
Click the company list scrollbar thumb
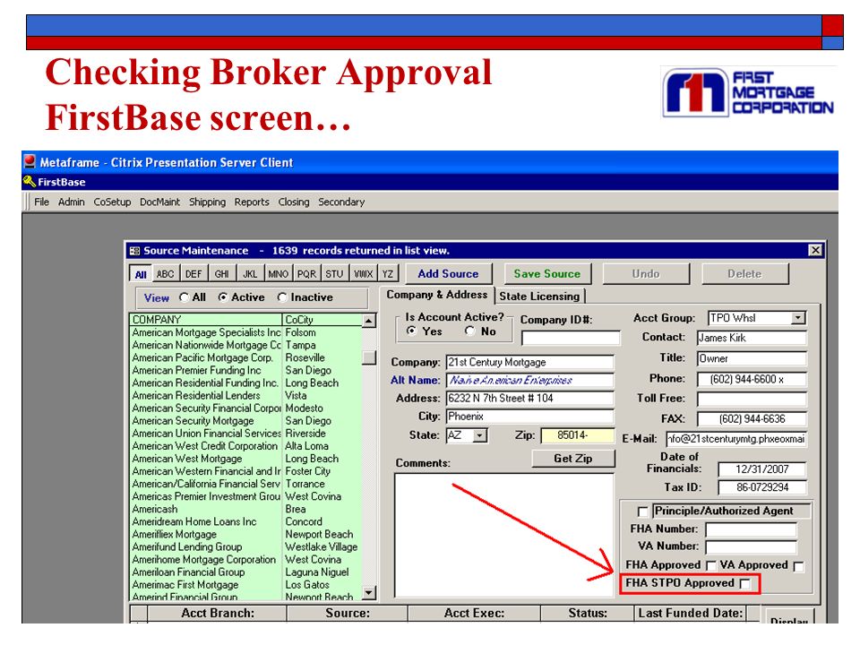tap(369, 357)
